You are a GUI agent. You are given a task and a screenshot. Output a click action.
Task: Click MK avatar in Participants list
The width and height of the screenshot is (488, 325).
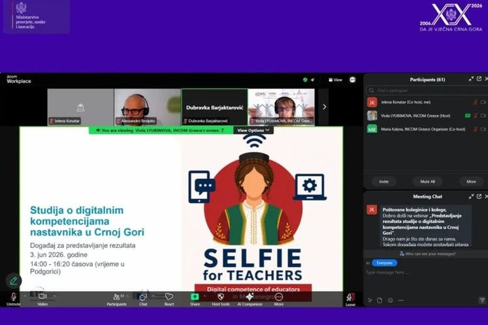[x=372, y=129]
